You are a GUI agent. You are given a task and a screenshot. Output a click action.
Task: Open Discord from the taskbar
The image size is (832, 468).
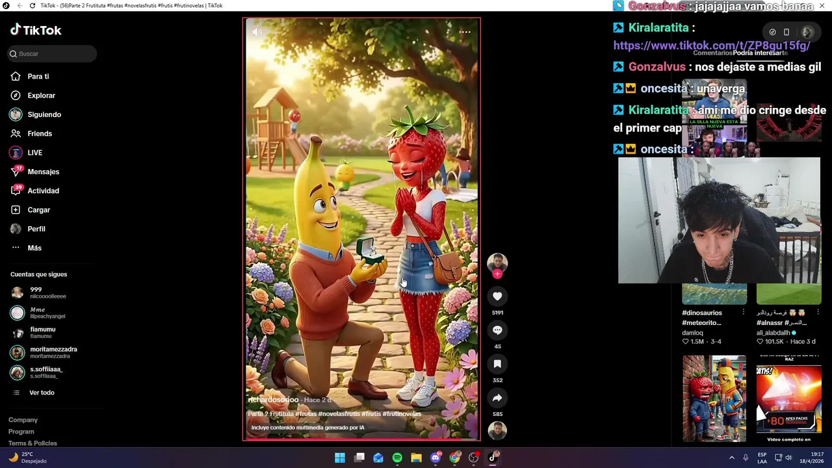pos(435,458)
